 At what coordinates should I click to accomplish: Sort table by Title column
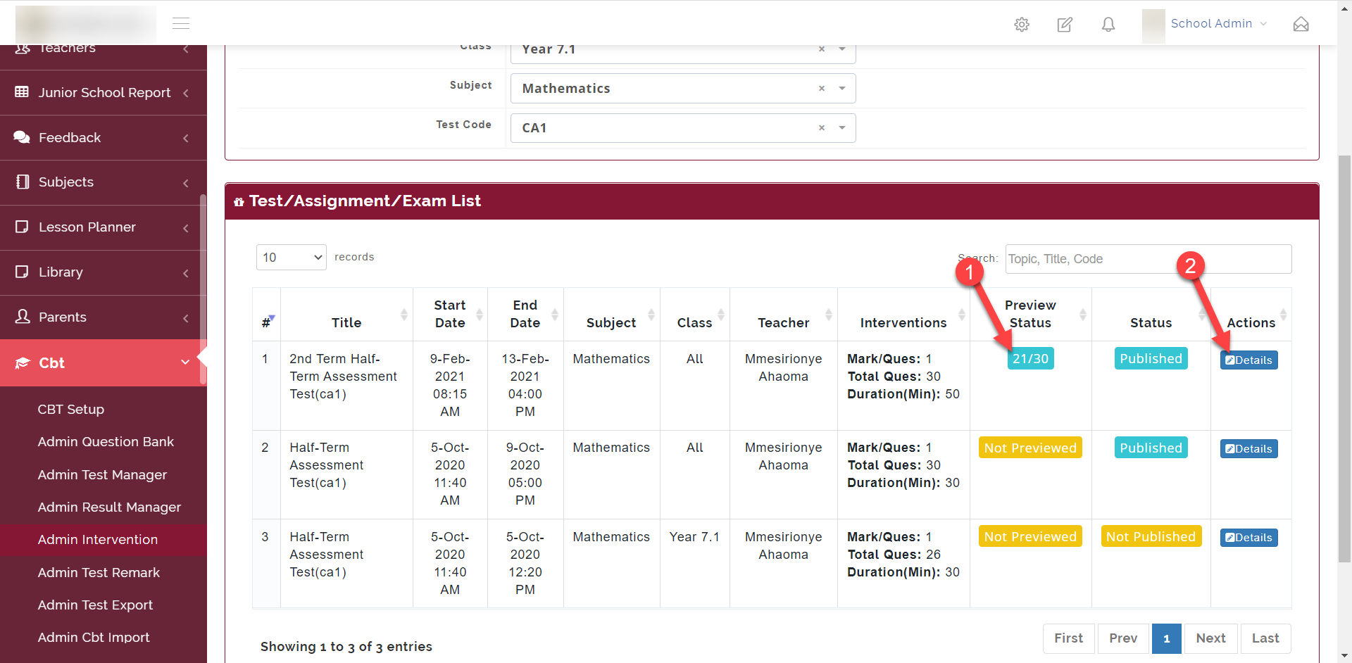click(x=346, y=315)
